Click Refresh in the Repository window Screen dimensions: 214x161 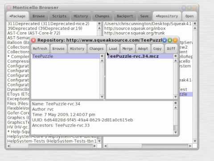pyautogui.click(x=40, y=49)
